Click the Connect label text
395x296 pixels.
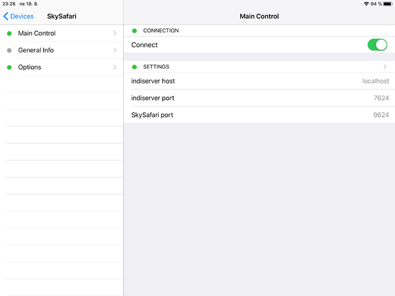pyautogui.click(x=144, y=45)
